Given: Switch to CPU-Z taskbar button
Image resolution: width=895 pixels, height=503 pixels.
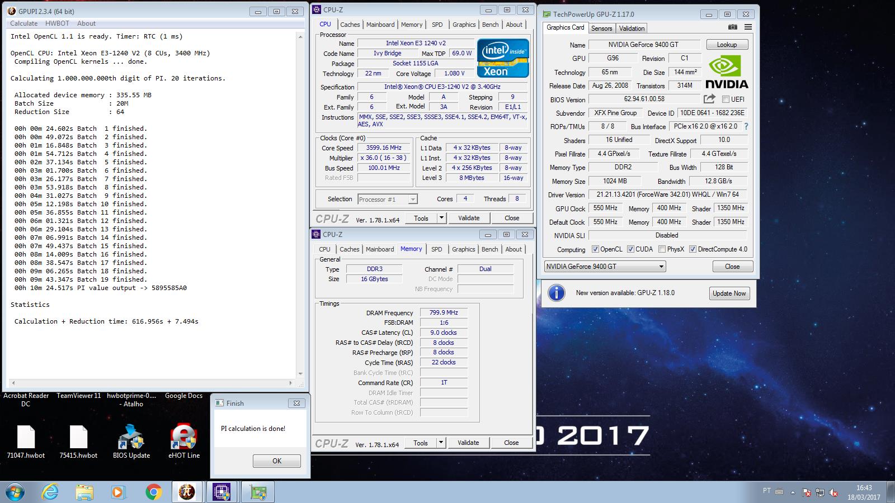Looking at the screenshot, I should [x=222, y=492].
